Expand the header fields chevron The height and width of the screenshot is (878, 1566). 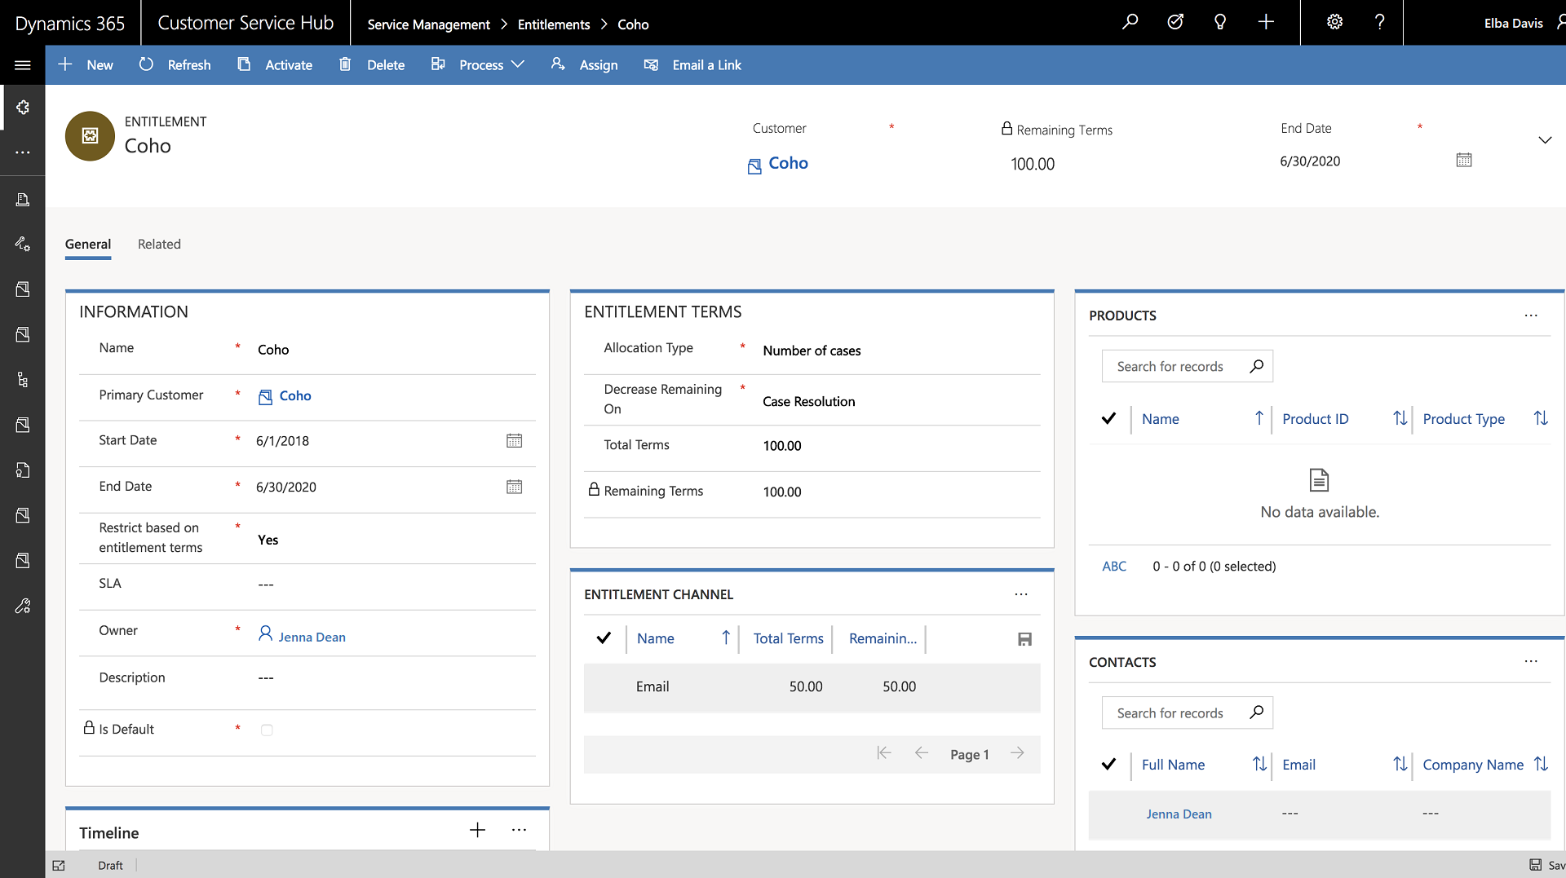point(1545,140)
